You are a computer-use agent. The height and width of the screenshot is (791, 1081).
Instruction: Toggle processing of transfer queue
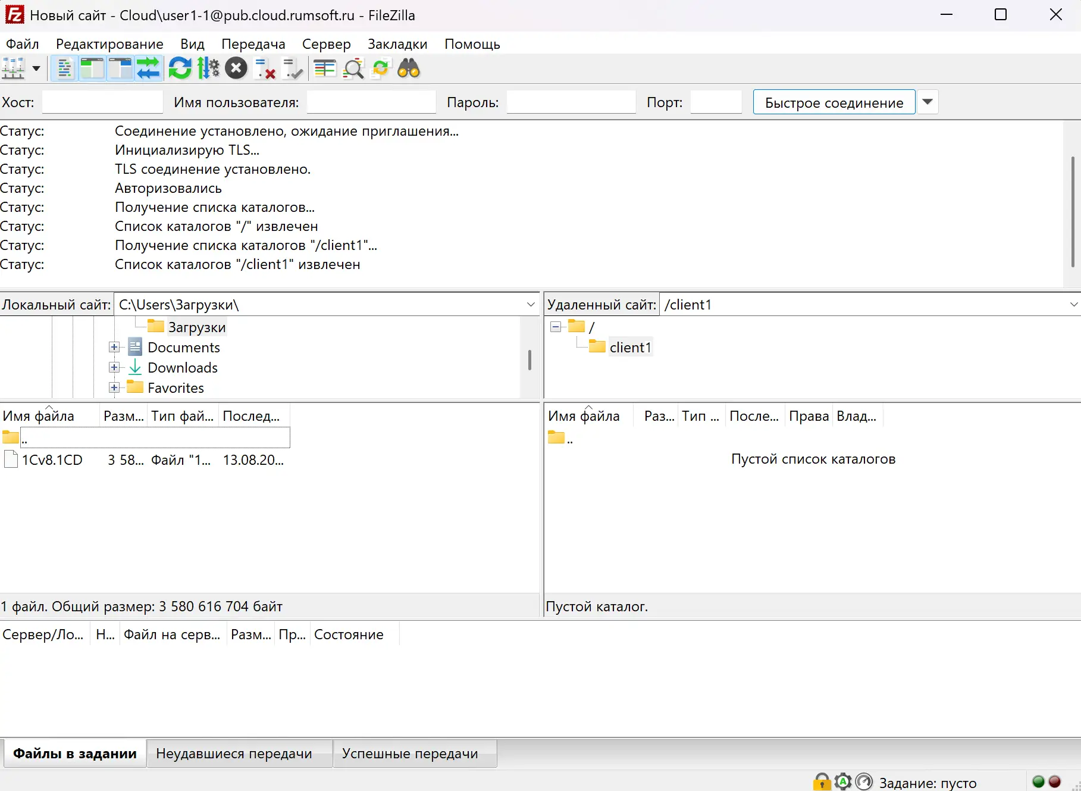tap(208, 68)
